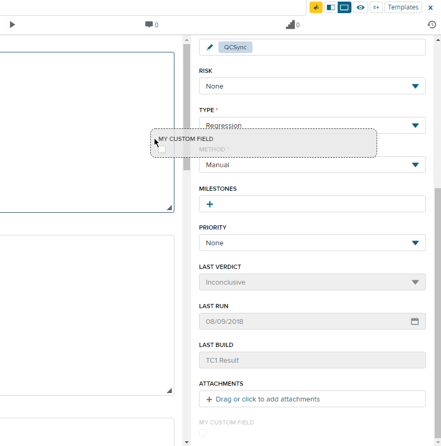Open the steps staircase tab

tap(292, 25)
